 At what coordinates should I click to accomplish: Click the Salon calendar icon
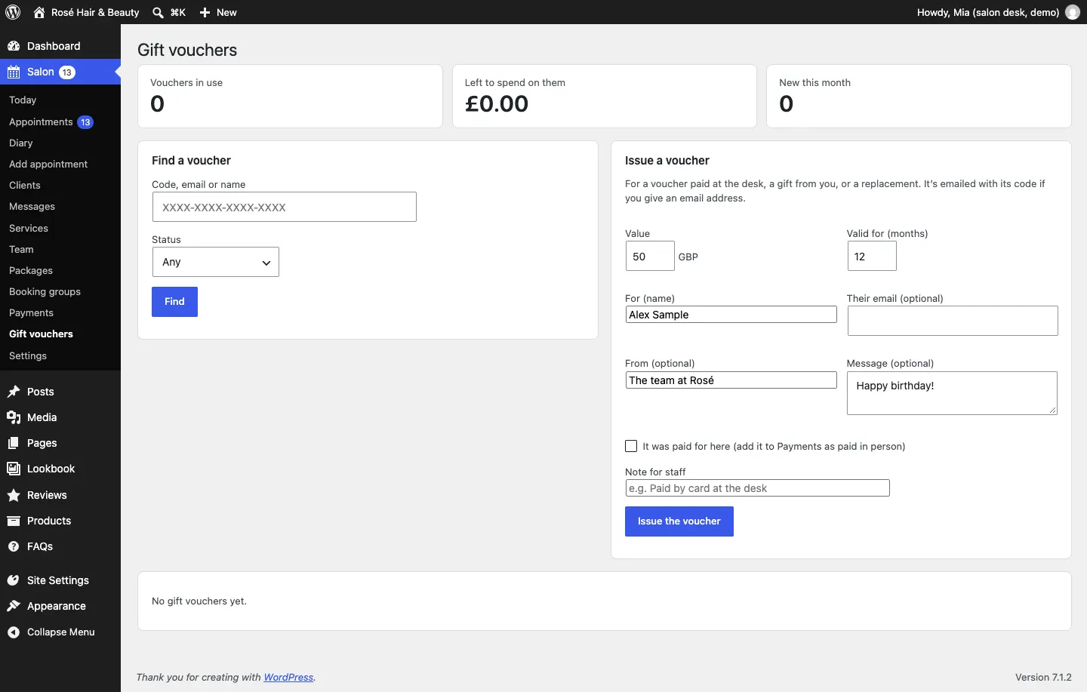[x=14, y=72]
